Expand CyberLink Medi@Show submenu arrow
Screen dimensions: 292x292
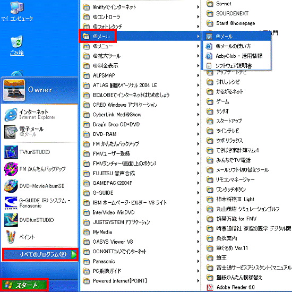198,115
